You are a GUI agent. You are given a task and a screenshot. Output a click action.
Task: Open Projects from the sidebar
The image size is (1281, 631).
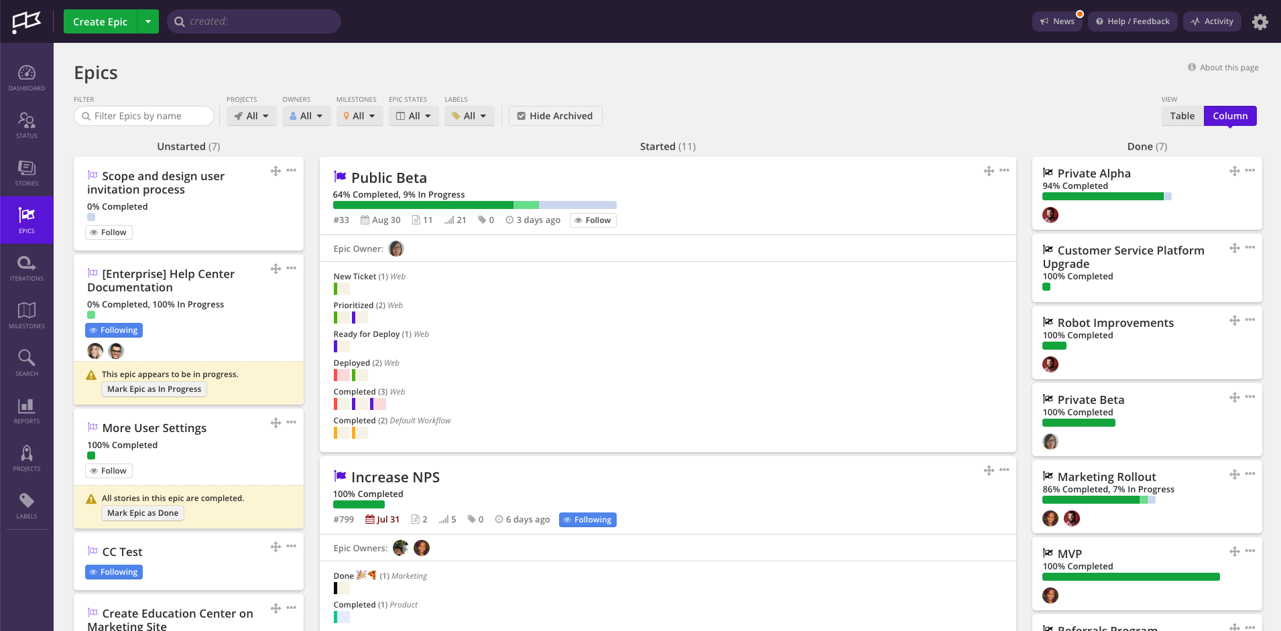coord(27,458)
